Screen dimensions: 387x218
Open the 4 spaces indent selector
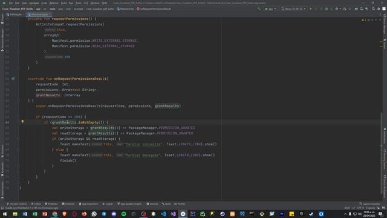coord(371,208)
